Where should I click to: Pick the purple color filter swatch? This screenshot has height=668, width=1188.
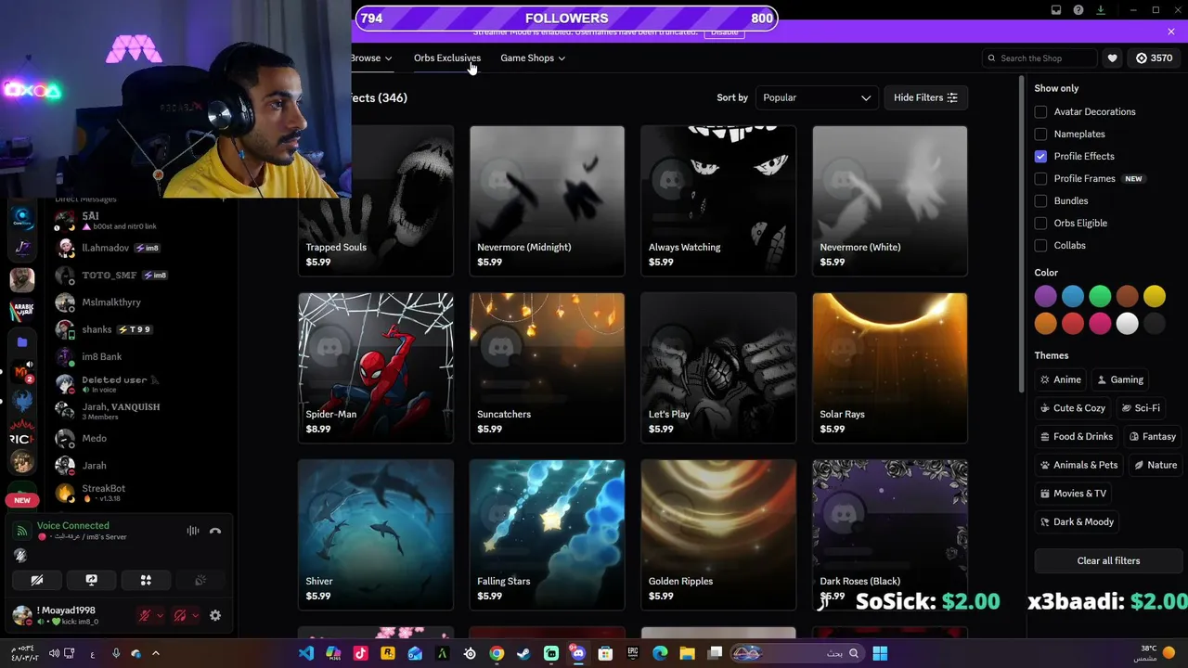(1045, 296)
